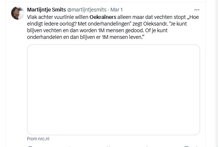Open the Martijntje Smits display name link

(x=46, y=10)
